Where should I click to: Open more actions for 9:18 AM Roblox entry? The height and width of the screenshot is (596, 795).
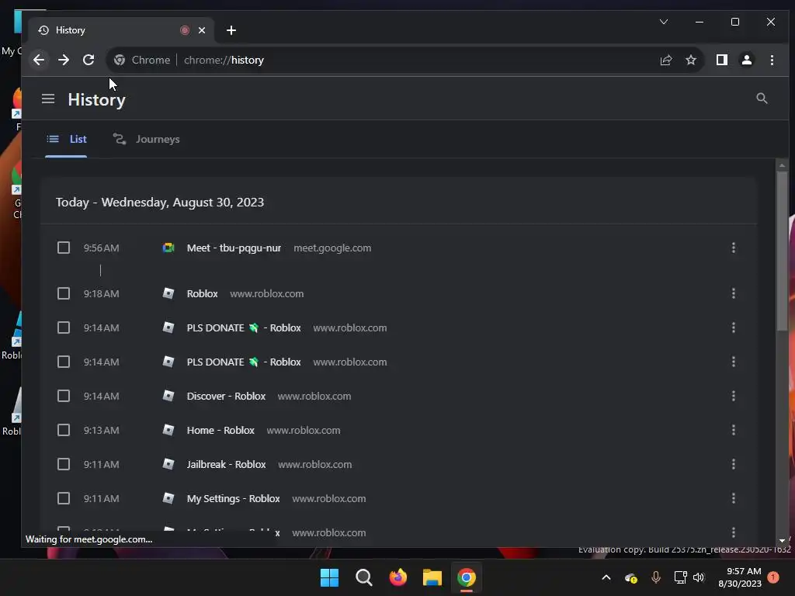pos(733,293)
